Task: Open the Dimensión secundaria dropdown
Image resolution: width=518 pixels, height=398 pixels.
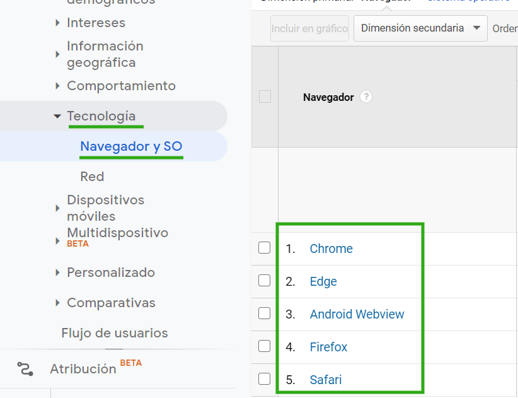Action: point(420,28)
